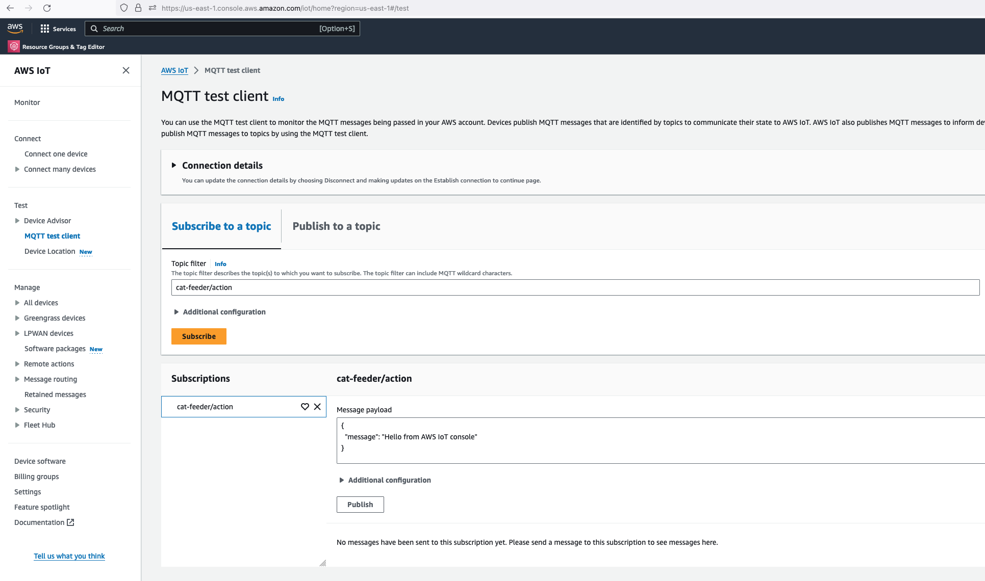Open site permissions icon in address bar
The image size is (985, 581).
click(x=152, y=8)
